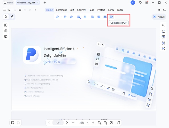Image resolution: width=169 pixels, height=128 pixels.
Task: Select the squiggly underline marker tool
Action: (x=65, y=17)
